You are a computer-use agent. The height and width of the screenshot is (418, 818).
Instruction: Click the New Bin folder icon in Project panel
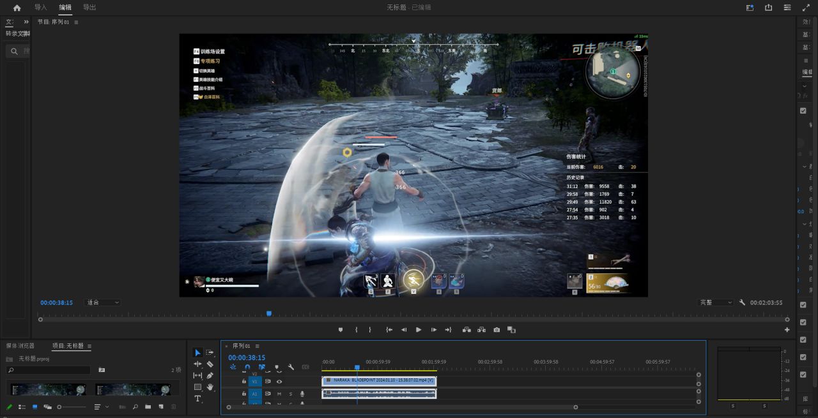point(148,407)
